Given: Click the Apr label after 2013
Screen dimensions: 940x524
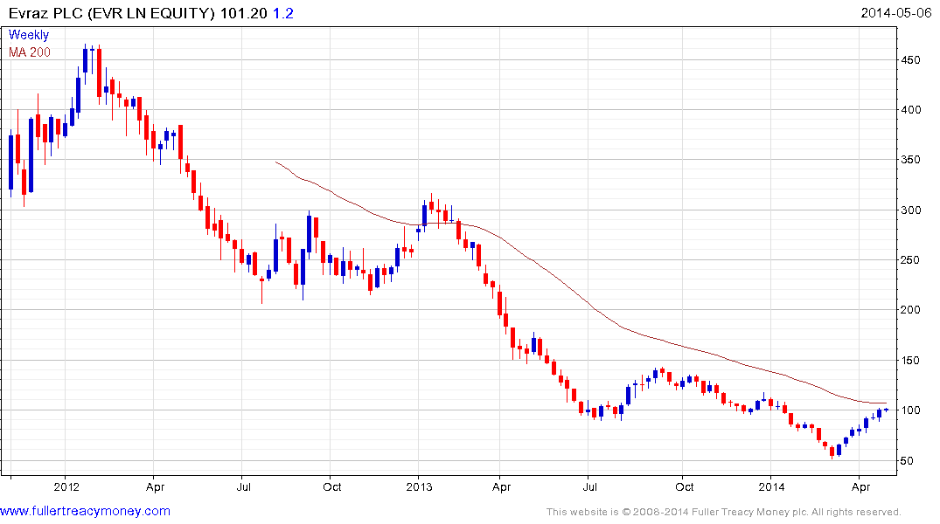Looking at the screenshot, I should coord(501,487).
